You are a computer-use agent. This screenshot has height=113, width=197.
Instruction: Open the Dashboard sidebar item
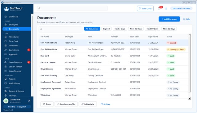point(17,17)
